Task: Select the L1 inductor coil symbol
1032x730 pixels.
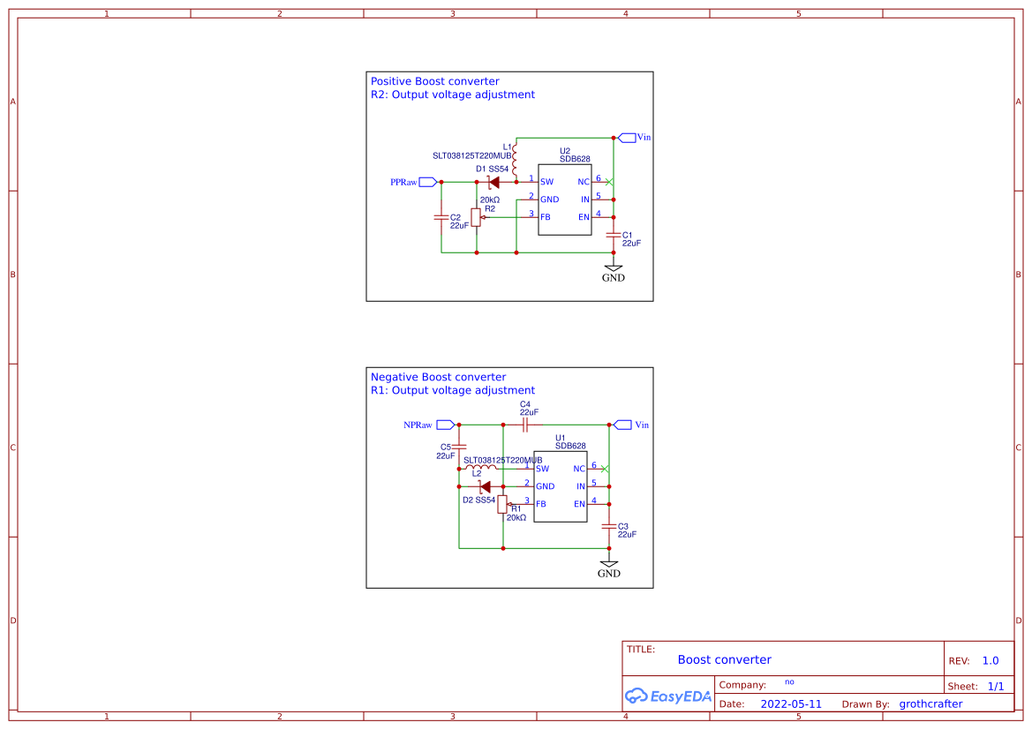Action: (x=516, y=162)
